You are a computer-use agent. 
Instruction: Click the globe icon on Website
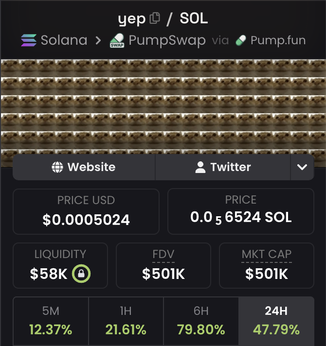57,167
